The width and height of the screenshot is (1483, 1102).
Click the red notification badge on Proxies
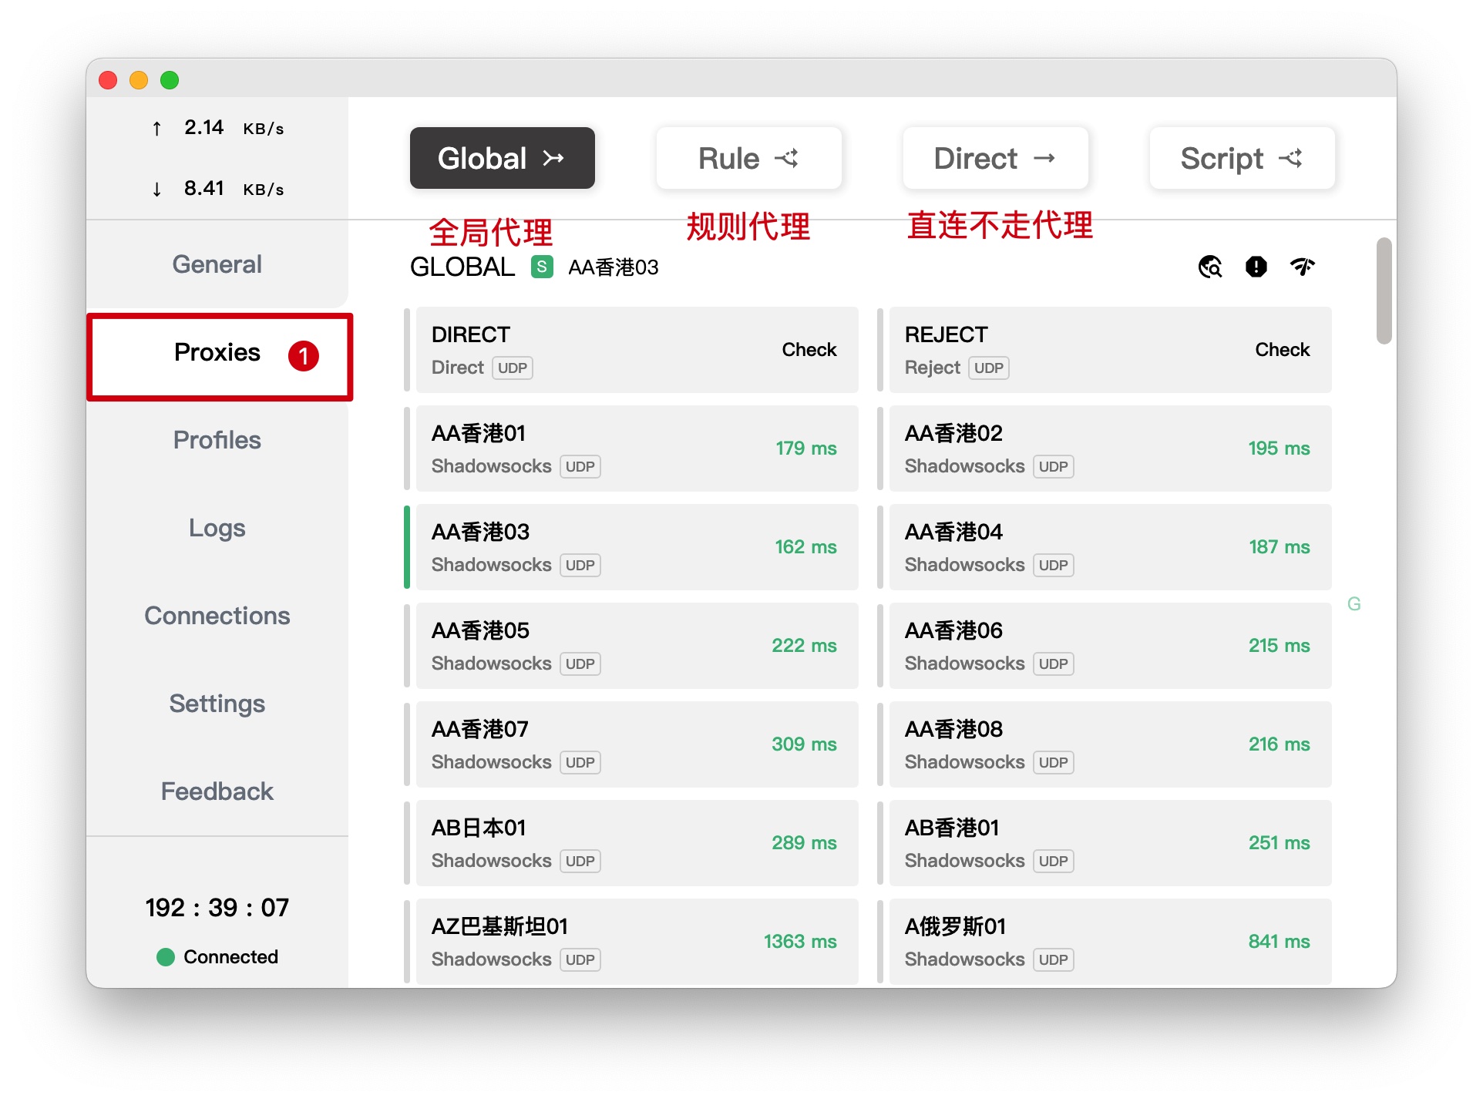(x=304, y=356)
